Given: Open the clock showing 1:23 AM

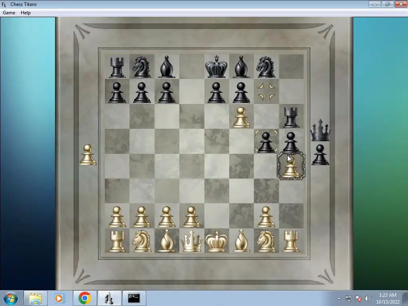Looking at the screenshot, I should (387, 298).
